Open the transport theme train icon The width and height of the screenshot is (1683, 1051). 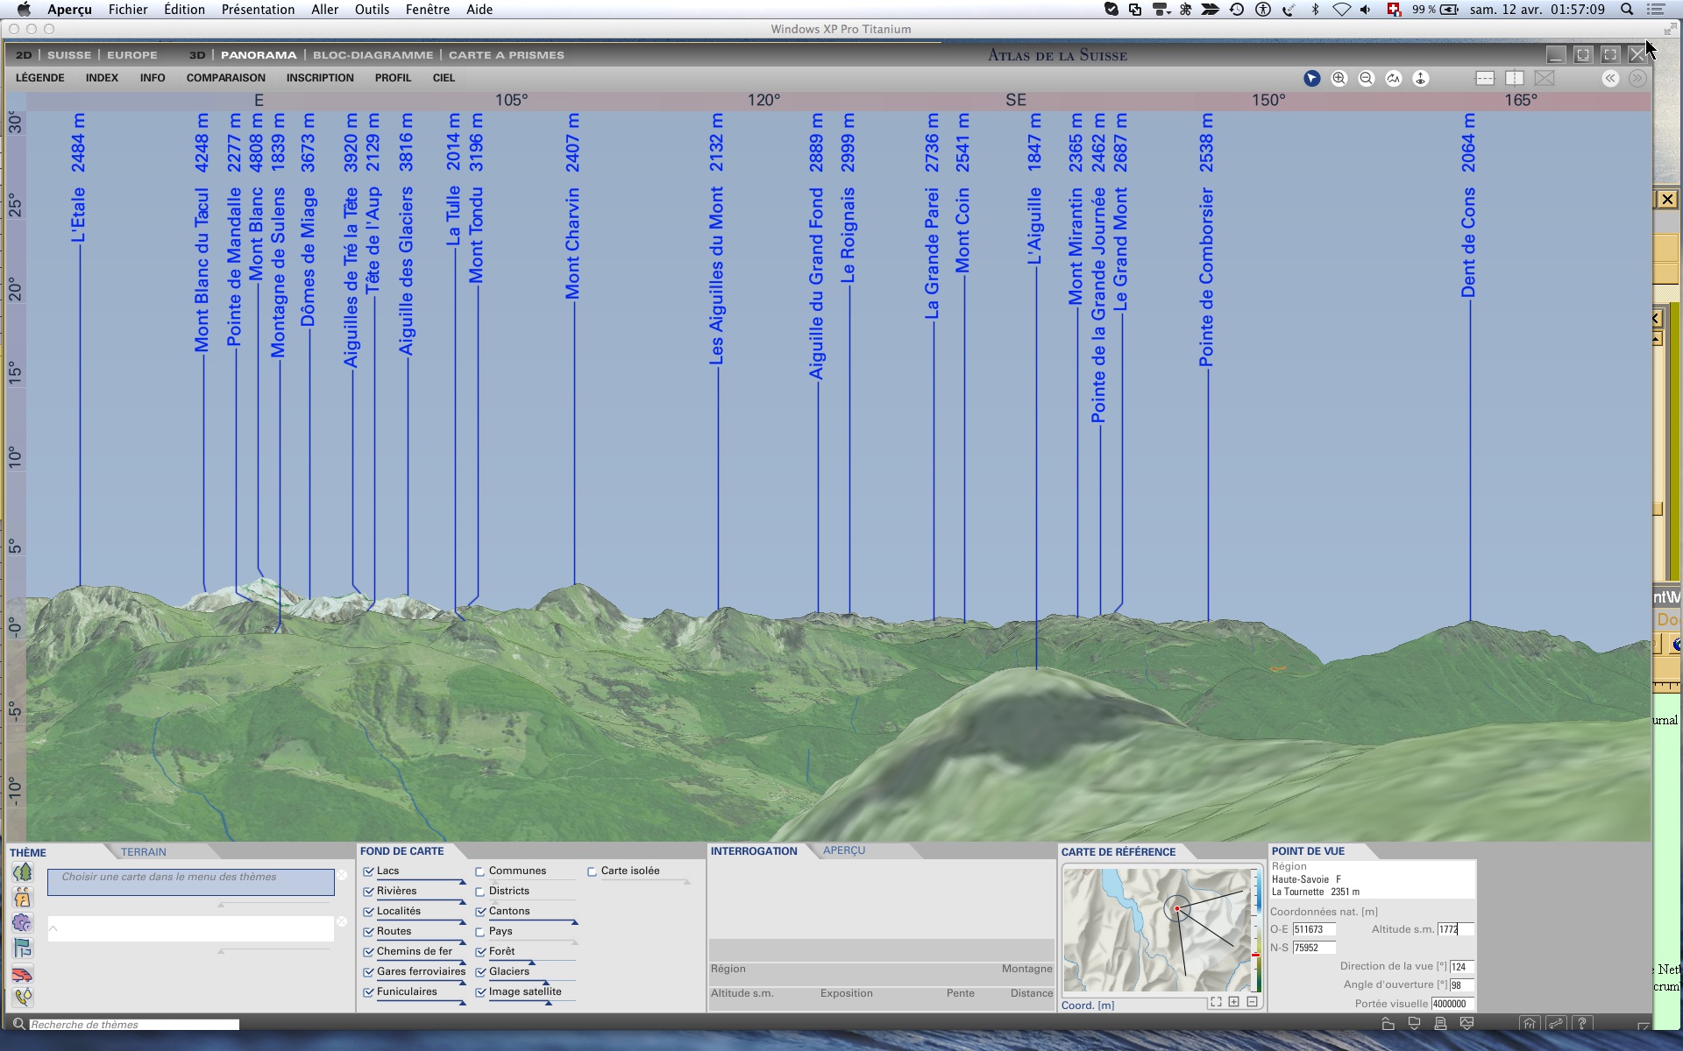click(x=23, y=975)
